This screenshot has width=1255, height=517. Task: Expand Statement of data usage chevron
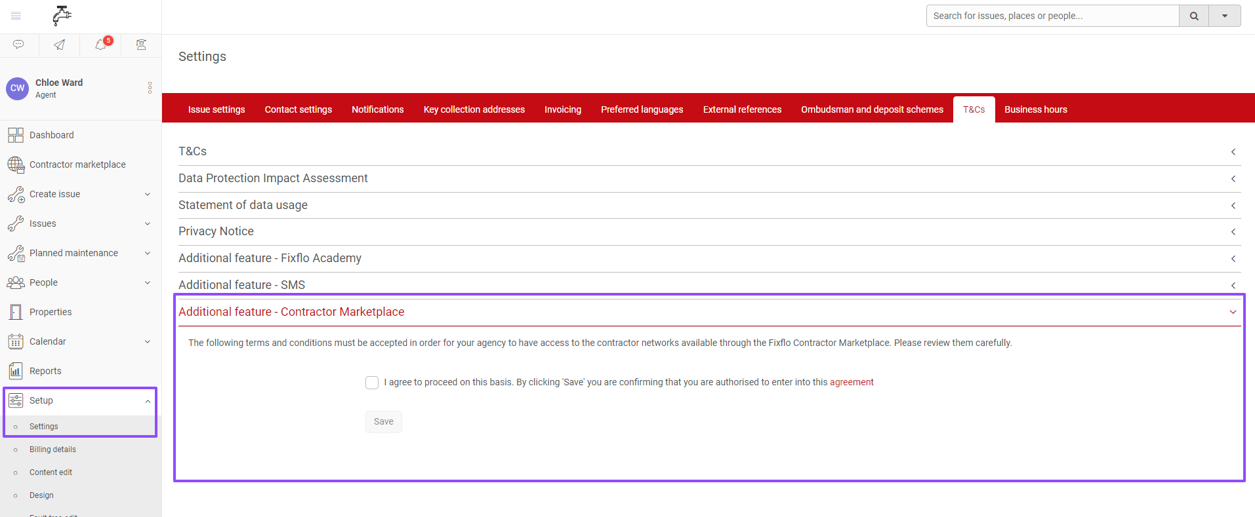coord(1233,206)
